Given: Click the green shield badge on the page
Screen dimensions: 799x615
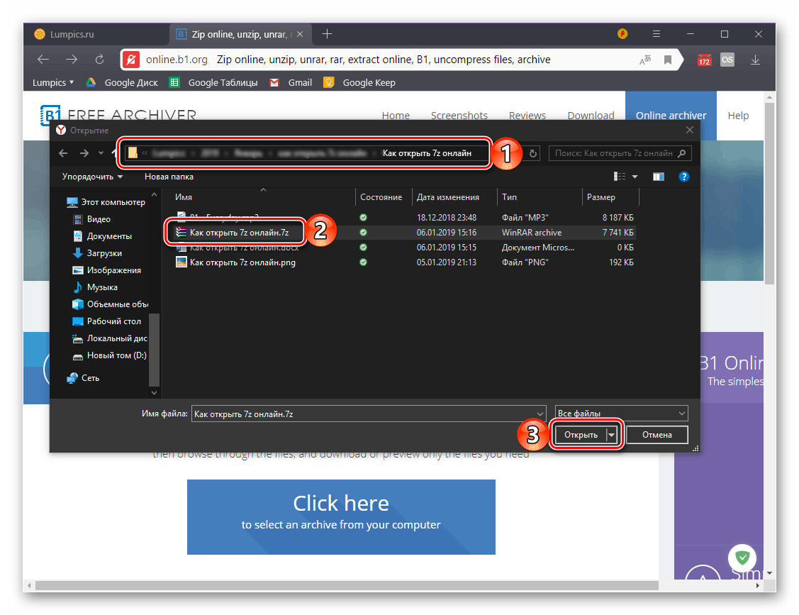Looking at the screenshot, I should [742, 558].
